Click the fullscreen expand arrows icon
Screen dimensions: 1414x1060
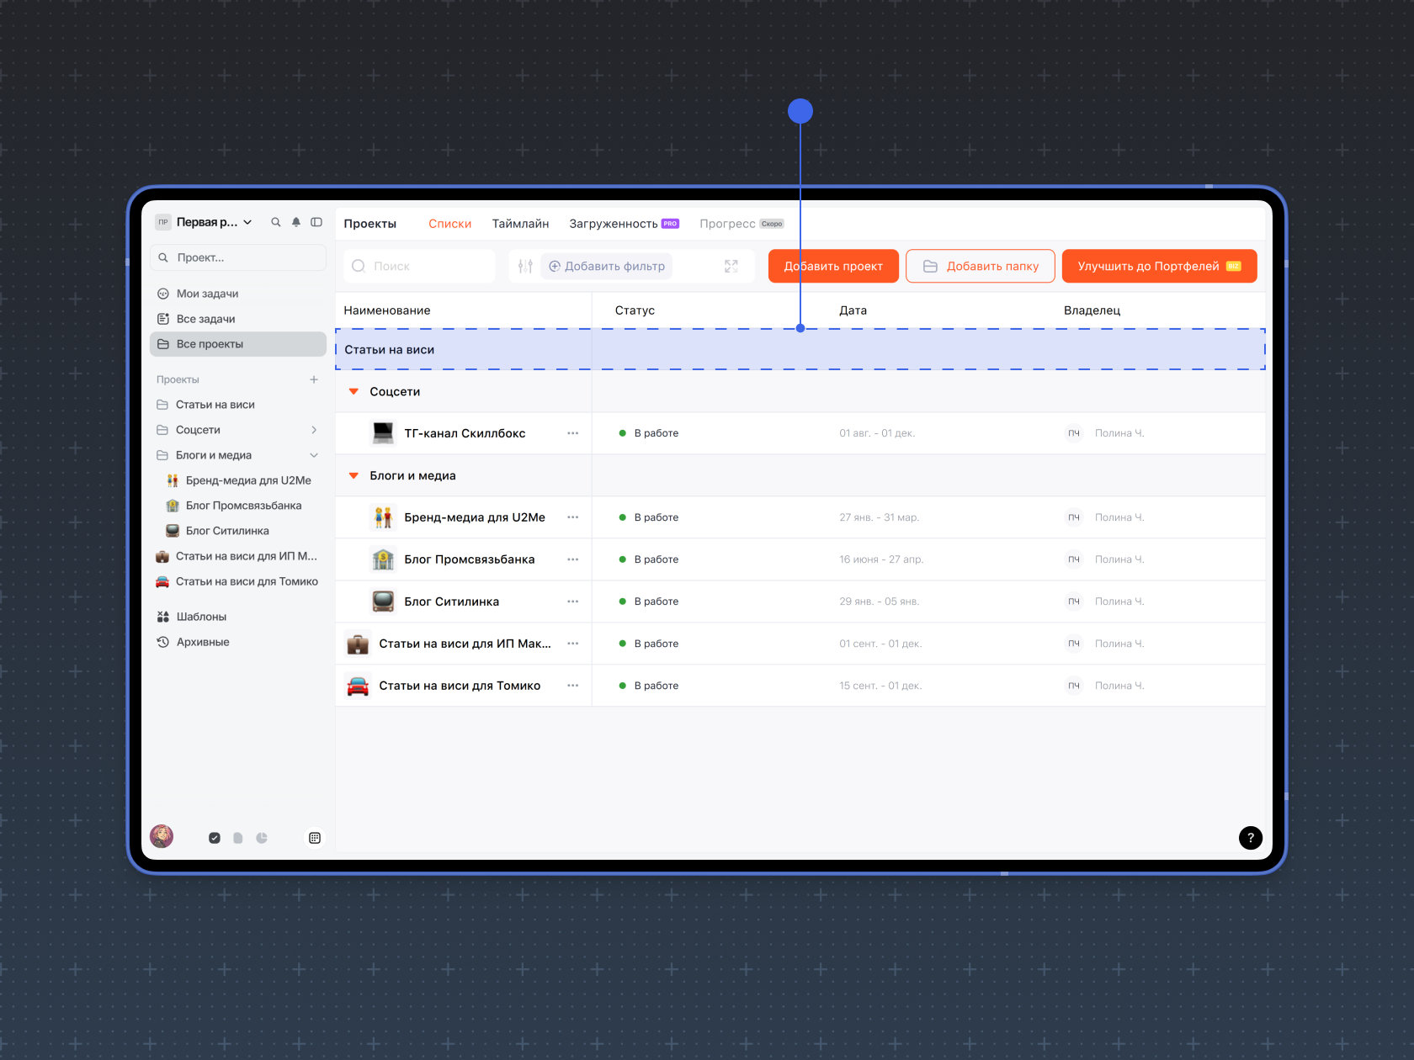click(731, 266)
